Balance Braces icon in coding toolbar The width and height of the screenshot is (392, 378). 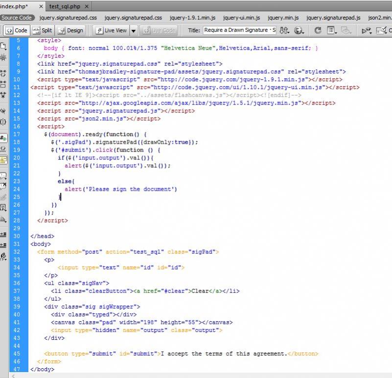(3, 122)
